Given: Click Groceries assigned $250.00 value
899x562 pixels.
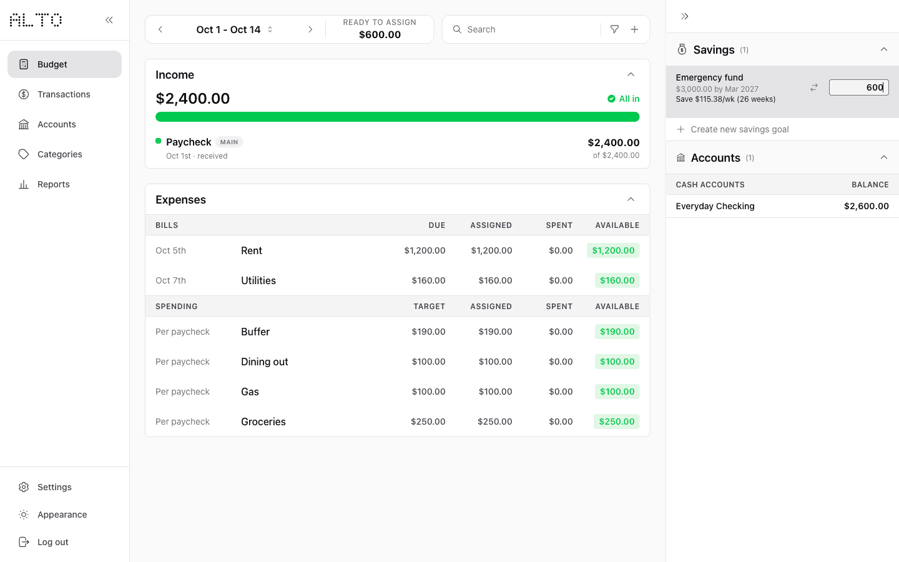Looking at the screenshot, I should pos(494,421).
